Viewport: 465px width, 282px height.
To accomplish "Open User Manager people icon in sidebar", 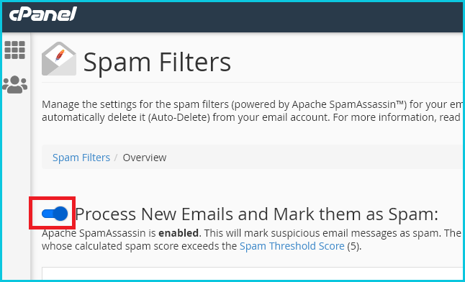I will click(x=15, y=85).
